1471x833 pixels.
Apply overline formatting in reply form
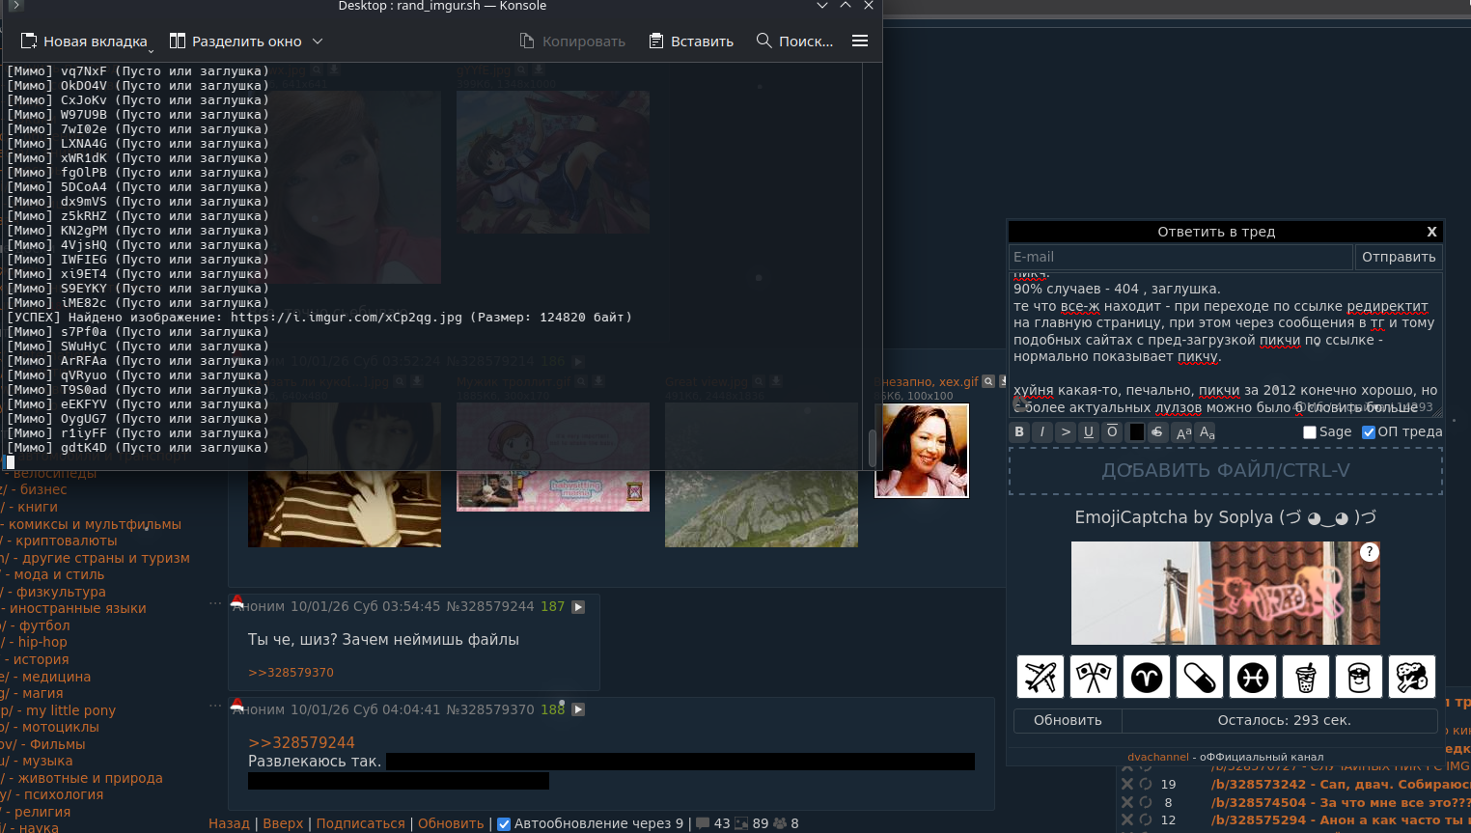click(x=1112, y=432)
